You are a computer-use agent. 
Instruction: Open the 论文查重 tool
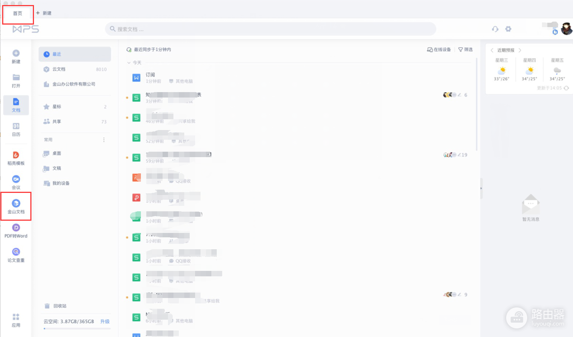(16, 255)
